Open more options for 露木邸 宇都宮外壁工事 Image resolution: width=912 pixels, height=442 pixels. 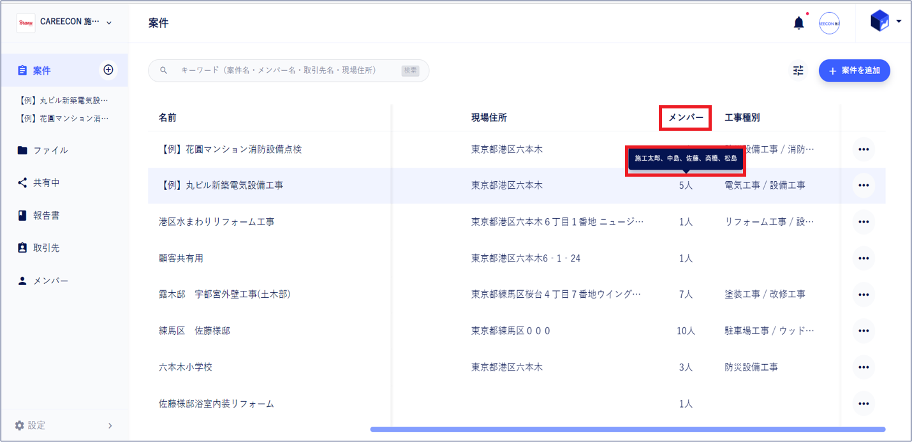point(864,295)
